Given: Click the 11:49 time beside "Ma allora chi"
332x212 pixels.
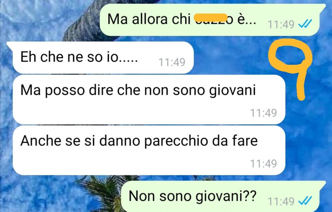Looking at the screenshot, I should (x=281, y=24).
